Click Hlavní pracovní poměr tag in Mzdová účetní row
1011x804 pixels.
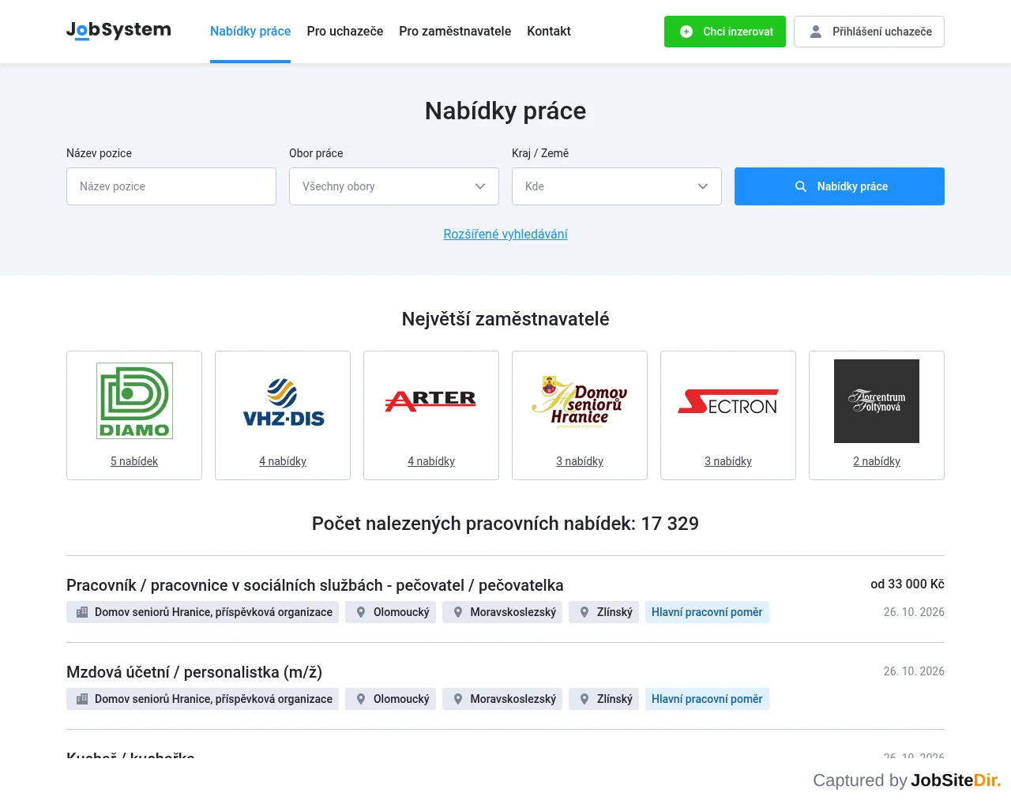click(x=707, y=699)
